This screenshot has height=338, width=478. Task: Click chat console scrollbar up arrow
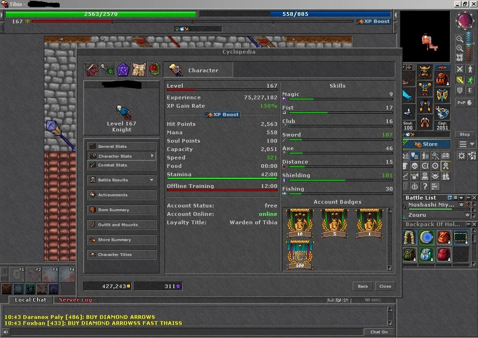pyautogui.click(x=390, y=309)
